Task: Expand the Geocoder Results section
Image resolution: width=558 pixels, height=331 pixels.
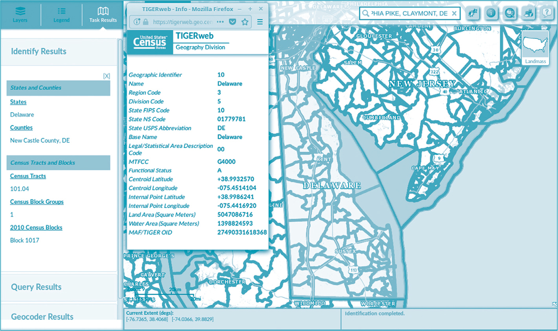Action: (x=42, y=316)
